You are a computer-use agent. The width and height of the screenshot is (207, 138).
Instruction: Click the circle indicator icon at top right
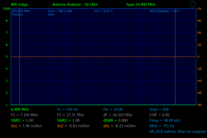pos(193,4)
